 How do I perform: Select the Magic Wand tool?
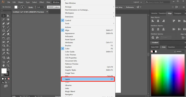4,19
